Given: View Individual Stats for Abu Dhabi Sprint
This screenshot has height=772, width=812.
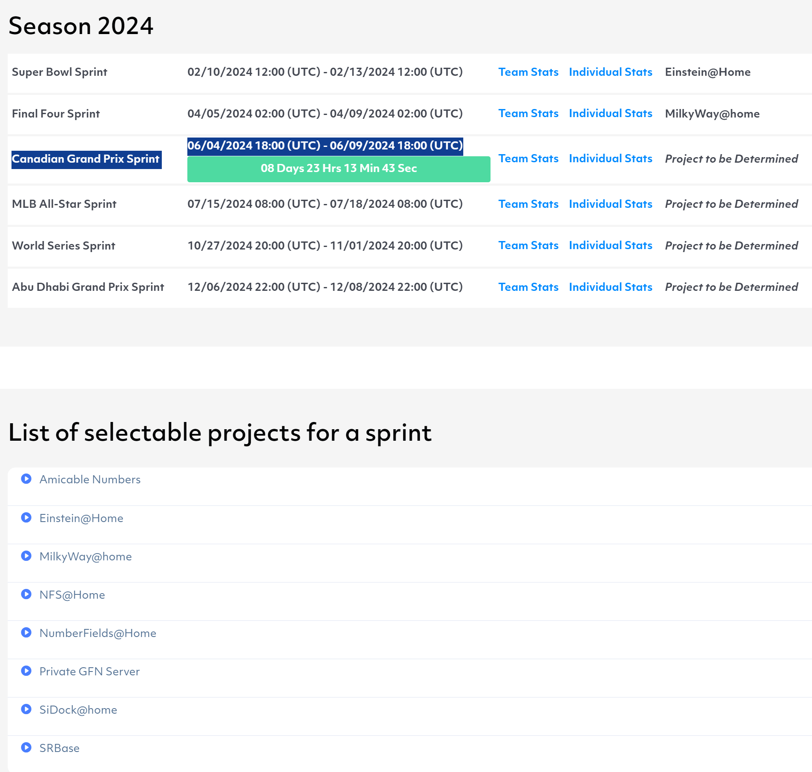Looking at the screenshot, I should coord(610,287).
